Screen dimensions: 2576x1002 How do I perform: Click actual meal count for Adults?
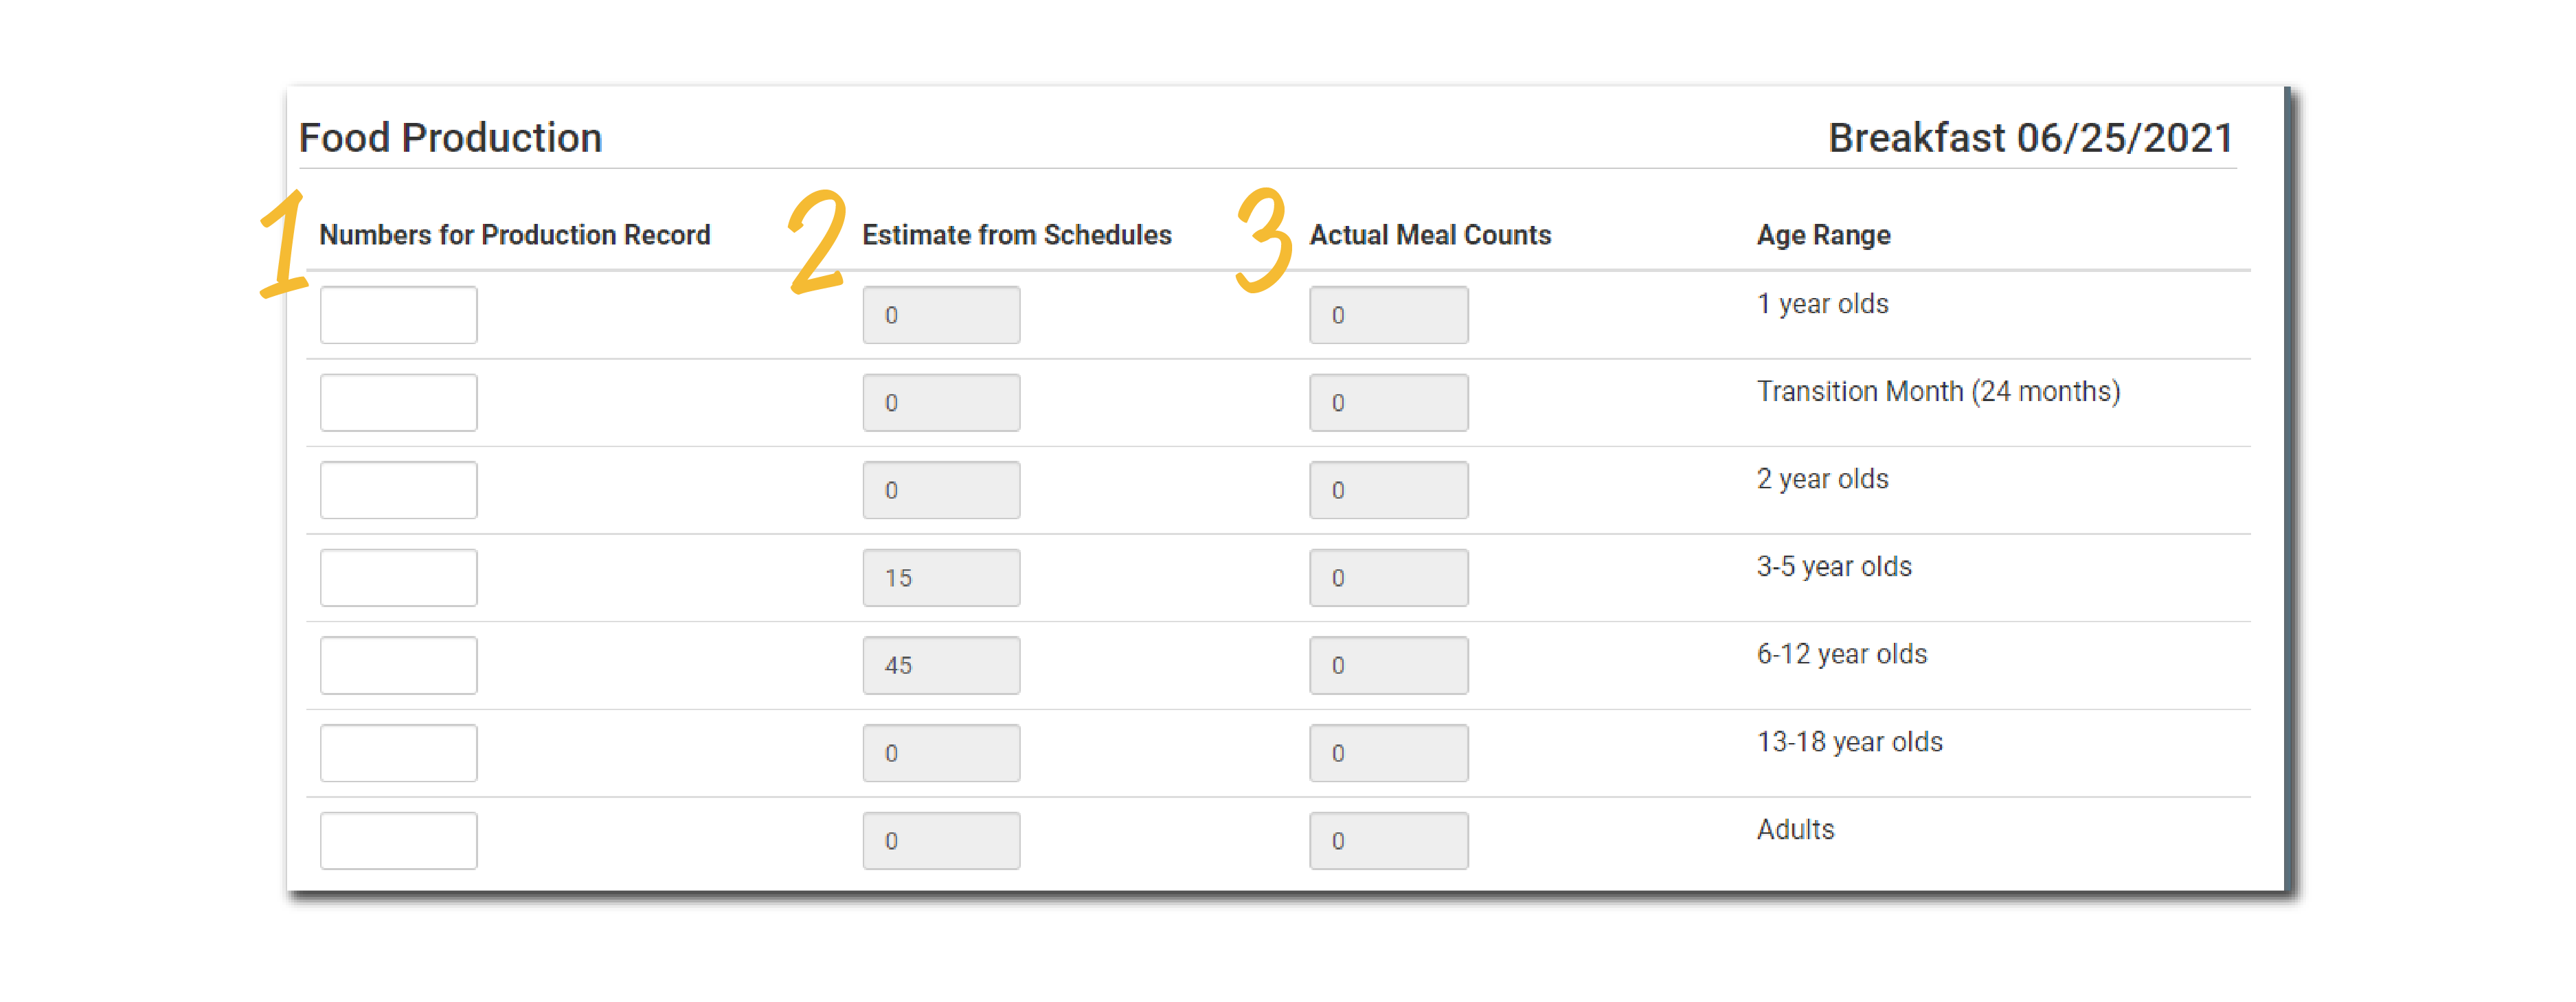coord(1388,841)
